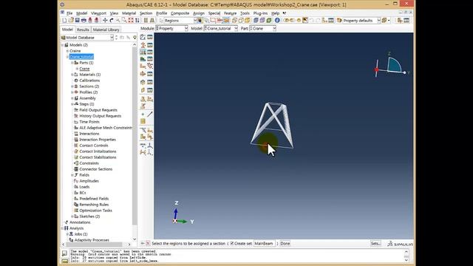Select the Assembly tree item

[87, 98]
